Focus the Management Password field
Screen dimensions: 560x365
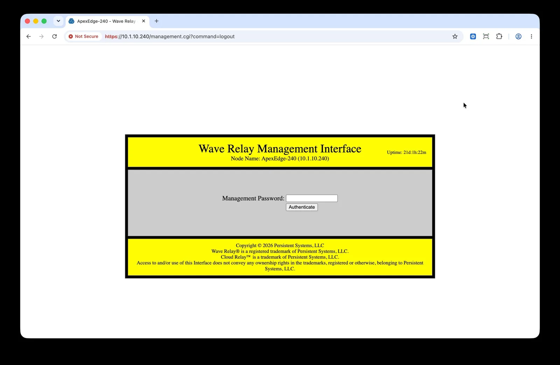click(312, 198)
